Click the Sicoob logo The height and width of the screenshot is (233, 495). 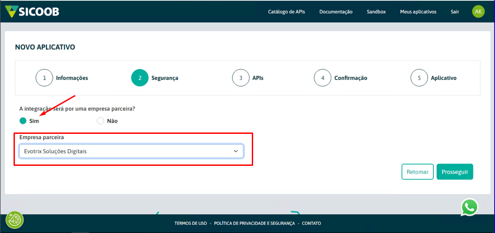point(32,12)
